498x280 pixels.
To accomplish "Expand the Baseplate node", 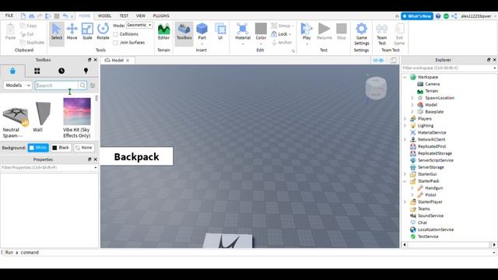I will (412, 112).
